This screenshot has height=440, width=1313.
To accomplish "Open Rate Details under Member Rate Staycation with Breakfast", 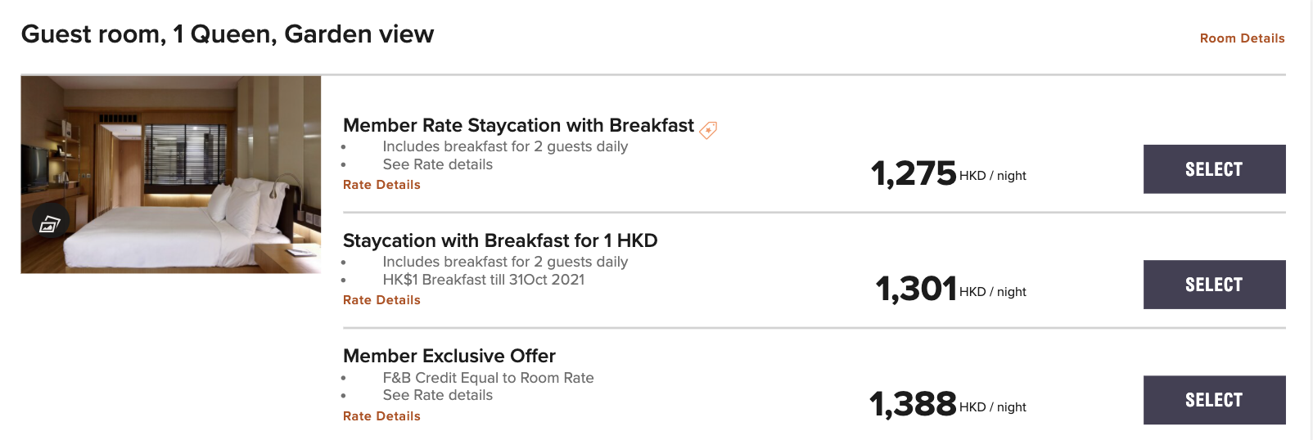I will click(381, 185).
